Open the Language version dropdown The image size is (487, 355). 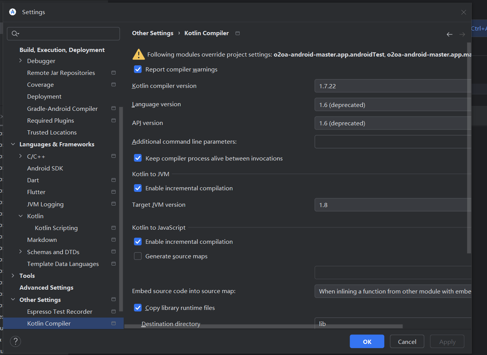(392, 105)
